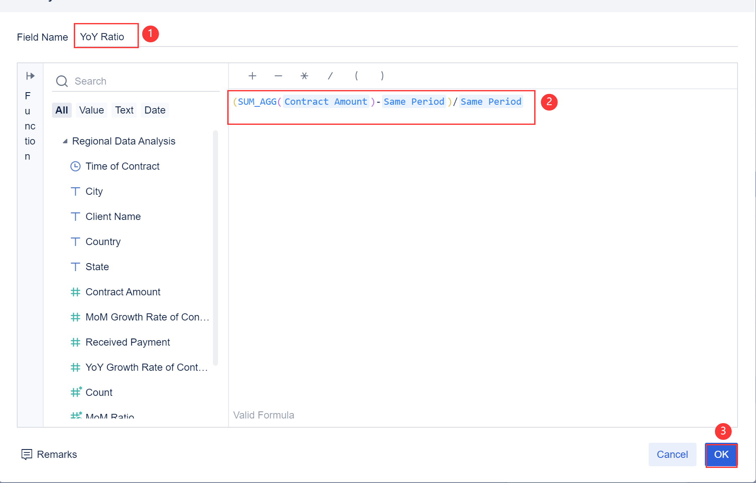Image resolution: width=756 pixels, height=483 pixels.
Task: Switch to the Text filter tab
Action: pos(124,110)
